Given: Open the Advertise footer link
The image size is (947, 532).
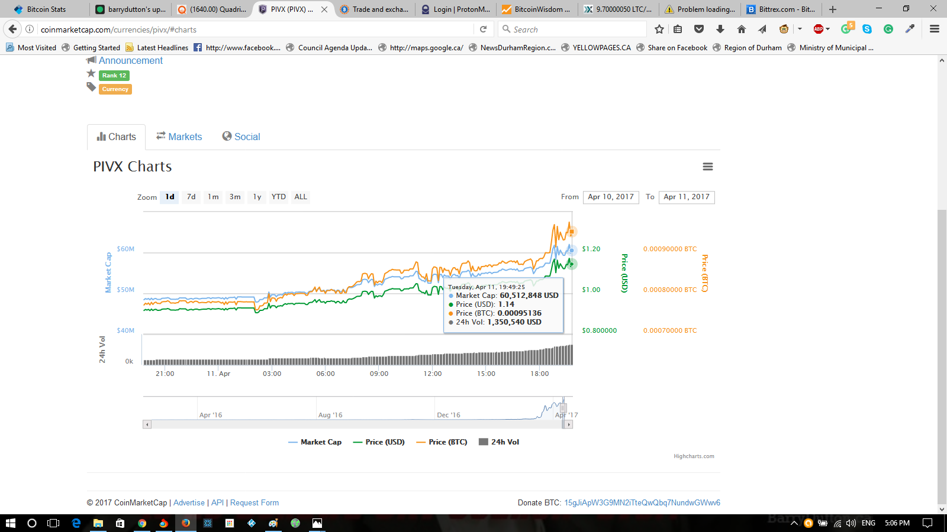Looking at the screenshot, I should pyautogui.click(x=189, y=503).
